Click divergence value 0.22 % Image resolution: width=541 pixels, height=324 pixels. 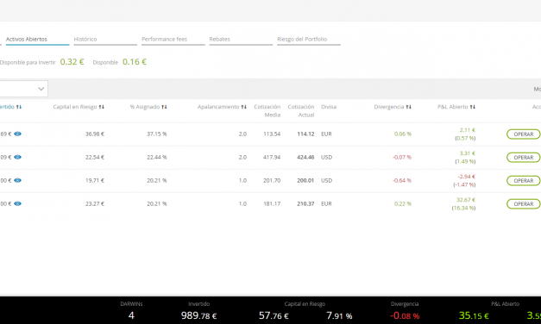[403, 203]
